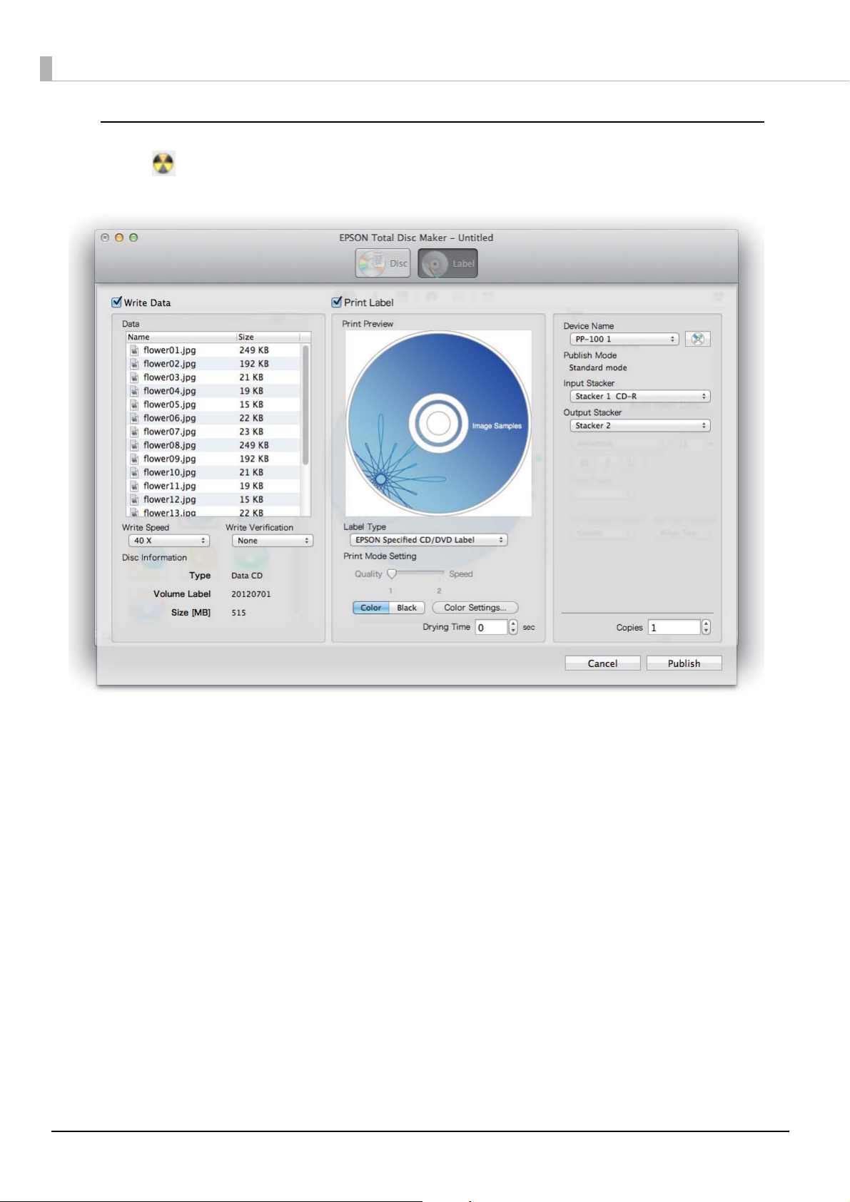Click the Copies input field
The image size is (850, 1202).
[674, 628]
